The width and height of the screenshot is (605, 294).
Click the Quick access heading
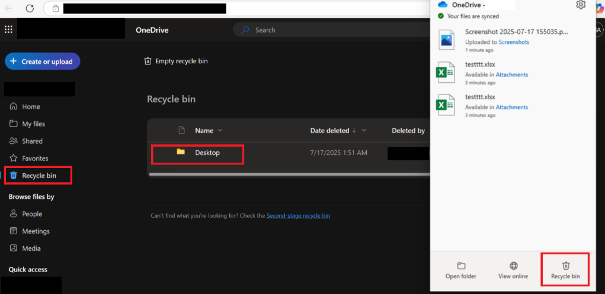click(28, 269)
